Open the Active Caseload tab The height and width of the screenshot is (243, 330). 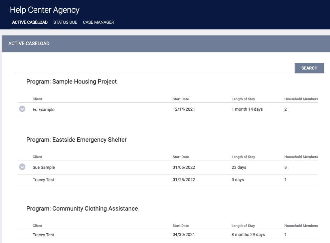[x=30, y=22]
